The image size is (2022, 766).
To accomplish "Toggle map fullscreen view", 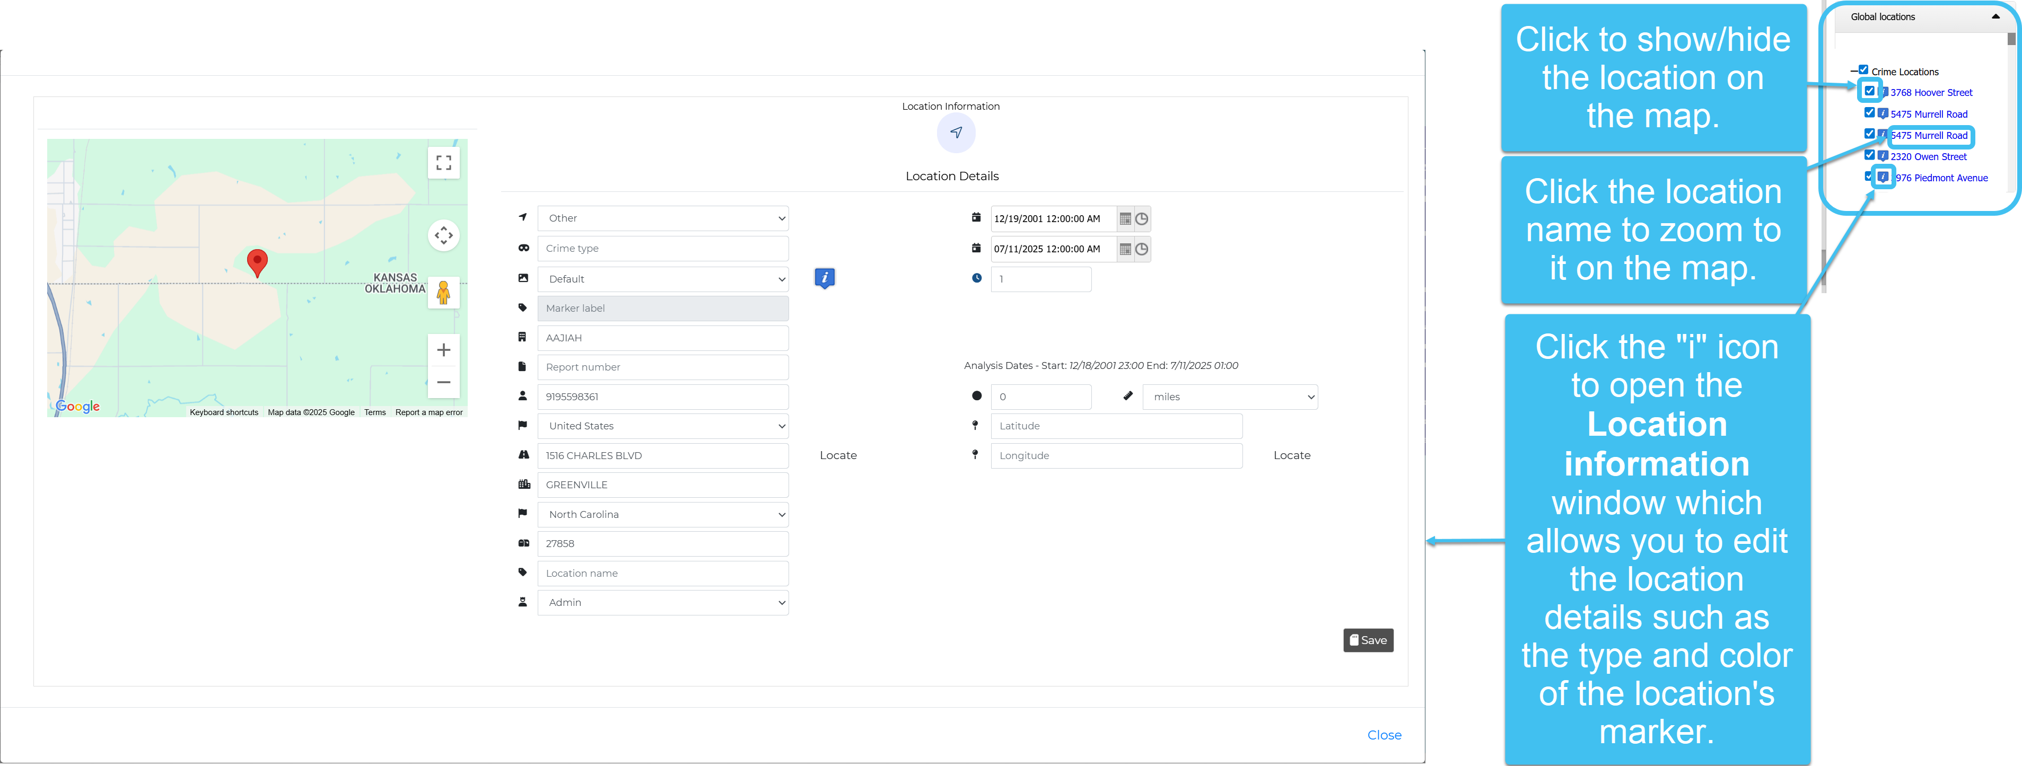I will pyautogui.click(x=443, y=162).
